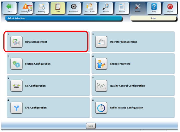Screen dimensions: 180x132
Task: Select the Setup tab
Action: coord(153,18)
